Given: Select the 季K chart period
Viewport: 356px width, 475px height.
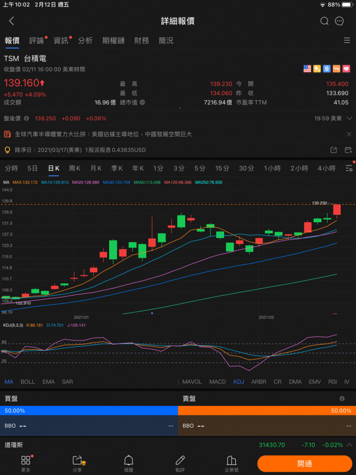Looking at the screenshot, I should (117, 168).
